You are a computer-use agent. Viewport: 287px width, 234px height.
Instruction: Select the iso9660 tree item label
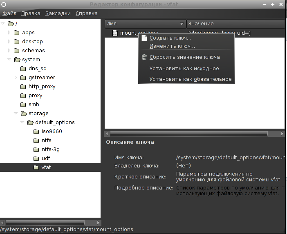pos(52,131)
